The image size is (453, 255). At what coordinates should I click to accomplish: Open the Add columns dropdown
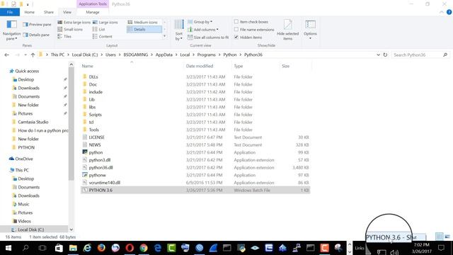point(203,30)
